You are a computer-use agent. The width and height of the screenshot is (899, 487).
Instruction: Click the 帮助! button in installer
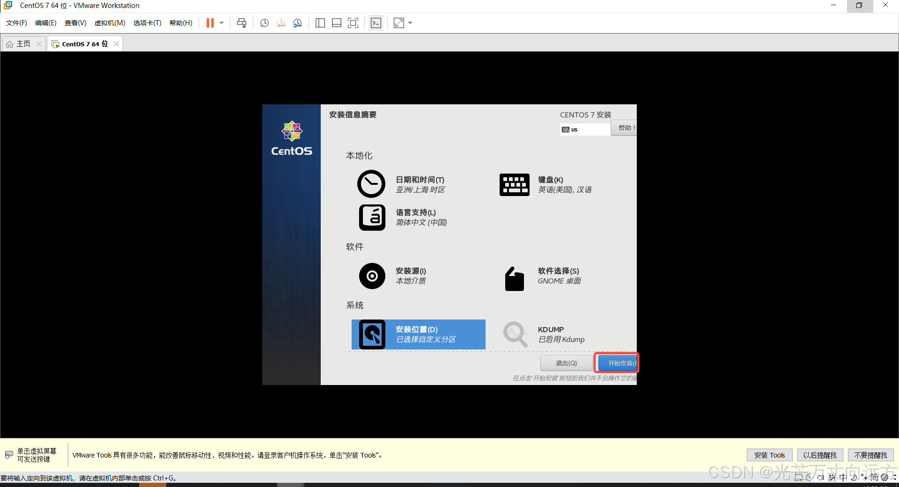click(624, 128)
